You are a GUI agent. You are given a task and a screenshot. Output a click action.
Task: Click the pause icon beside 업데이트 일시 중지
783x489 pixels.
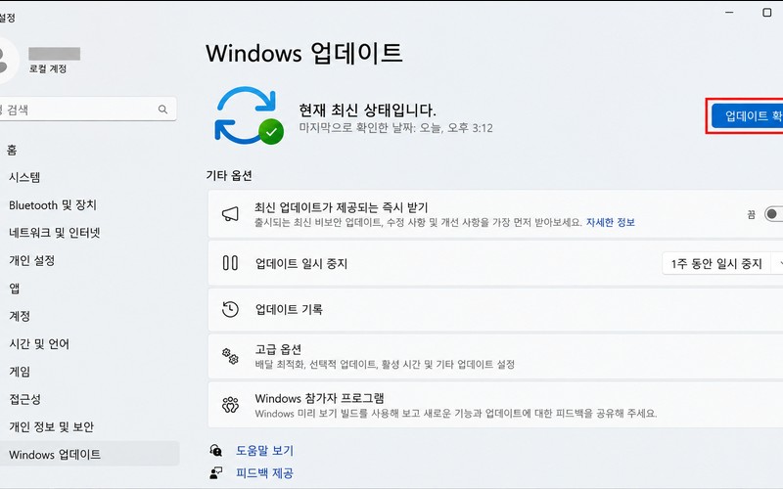230,263
